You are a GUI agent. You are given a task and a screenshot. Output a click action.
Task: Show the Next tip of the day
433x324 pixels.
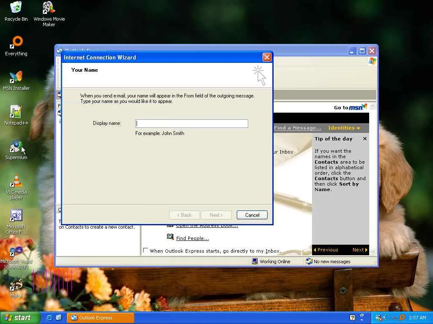pyautogui.click(x=360, y=250)
